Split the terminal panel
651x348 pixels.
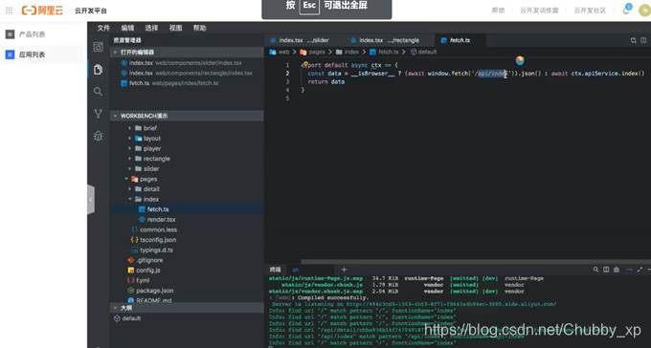(606, 270)
